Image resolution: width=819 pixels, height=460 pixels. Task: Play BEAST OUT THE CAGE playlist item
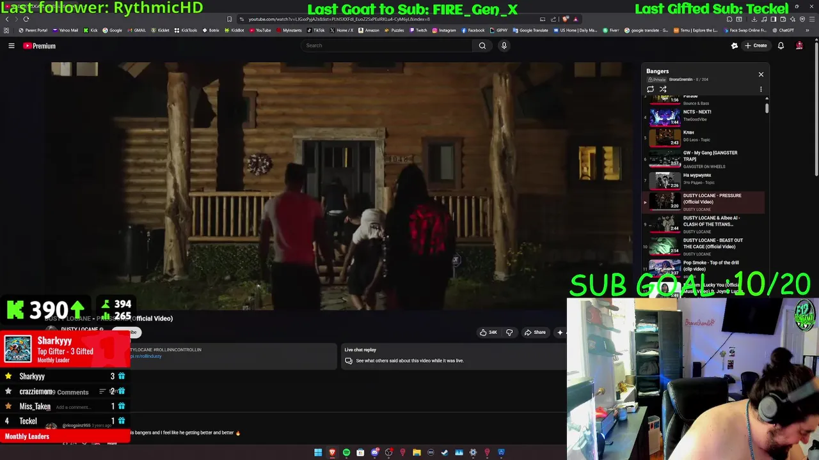click(704, 247)
